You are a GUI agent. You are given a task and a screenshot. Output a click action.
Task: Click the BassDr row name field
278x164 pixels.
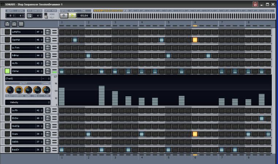click(23, 149)
